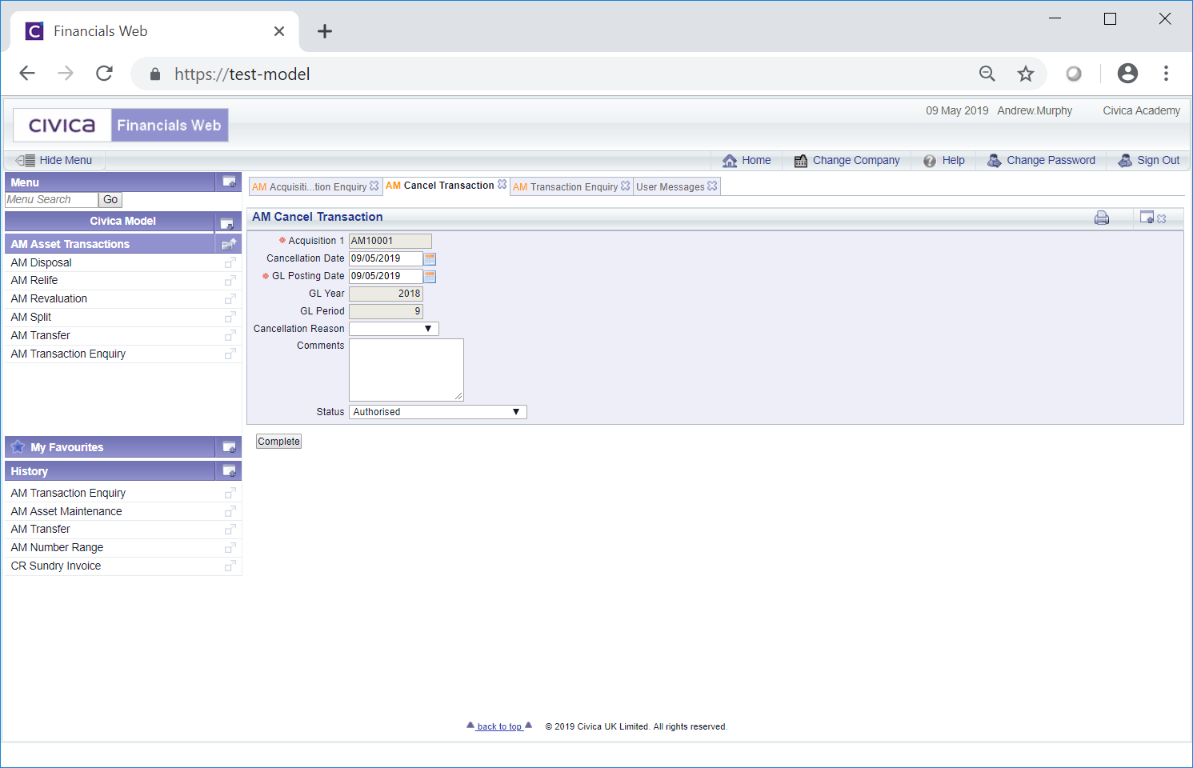
Task: Open the GL Posting Date calendar picker
Action: 430,276
